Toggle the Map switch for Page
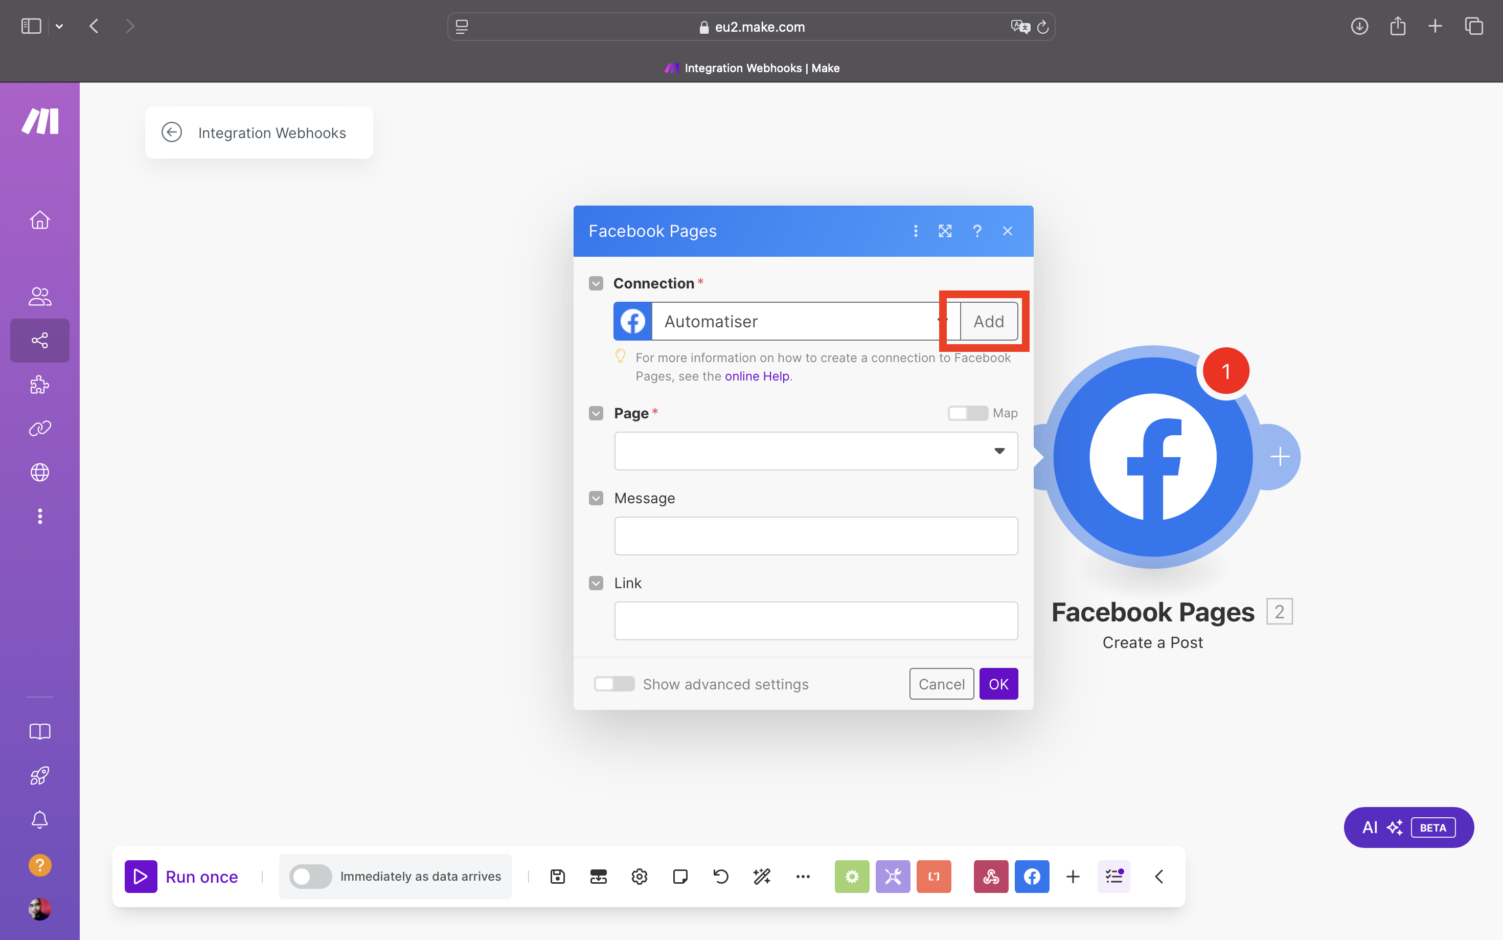This screenshot has width=1503, height=940. (x=967, y=413)
